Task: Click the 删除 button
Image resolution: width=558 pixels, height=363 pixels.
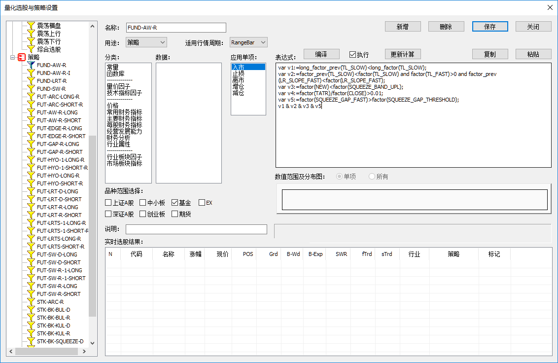Action: 446,27
